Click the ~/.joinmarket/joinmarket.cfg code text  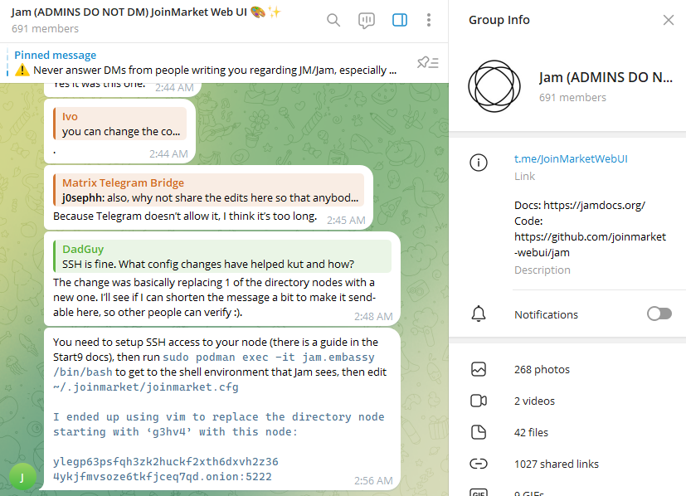click(146, 387)
